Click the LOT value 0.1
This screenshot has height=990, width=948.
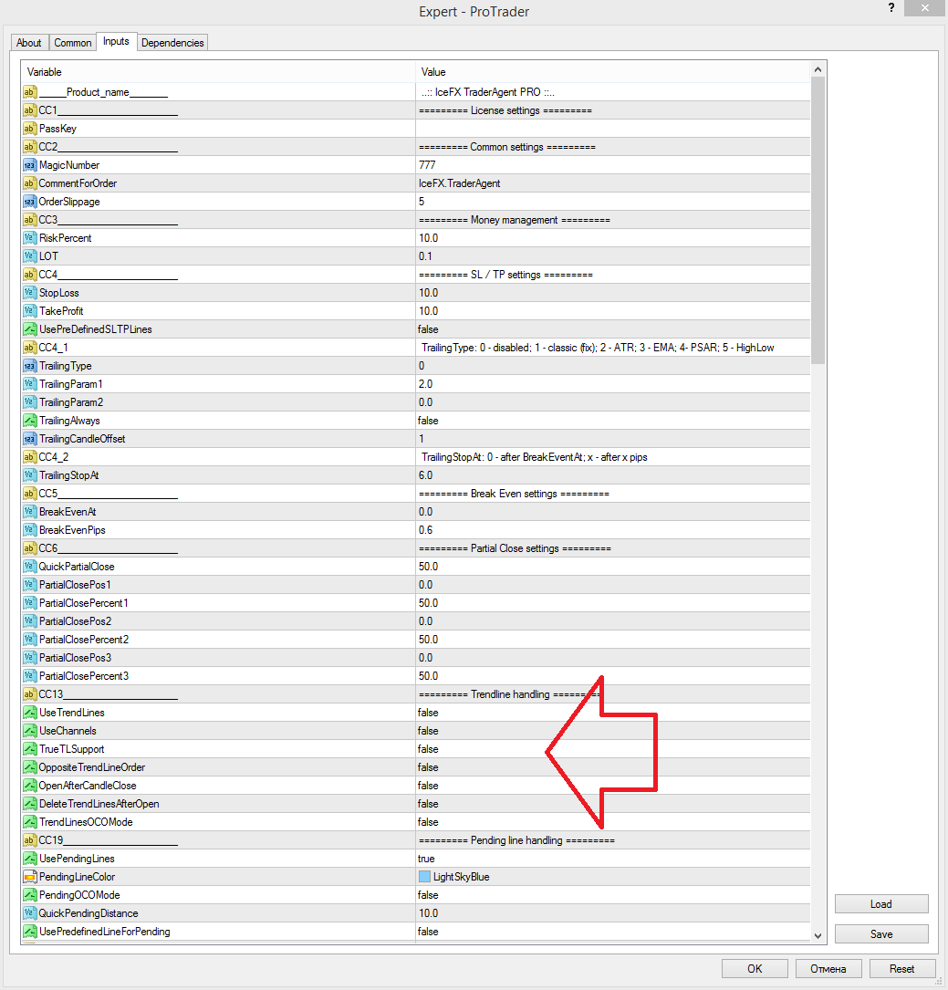pyautogui.click(x=425, y=256)
